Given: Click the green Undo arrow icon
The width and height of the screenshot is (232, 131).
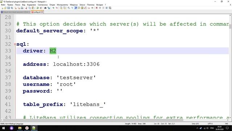Looking at the screenshot, I should (38, 8).
